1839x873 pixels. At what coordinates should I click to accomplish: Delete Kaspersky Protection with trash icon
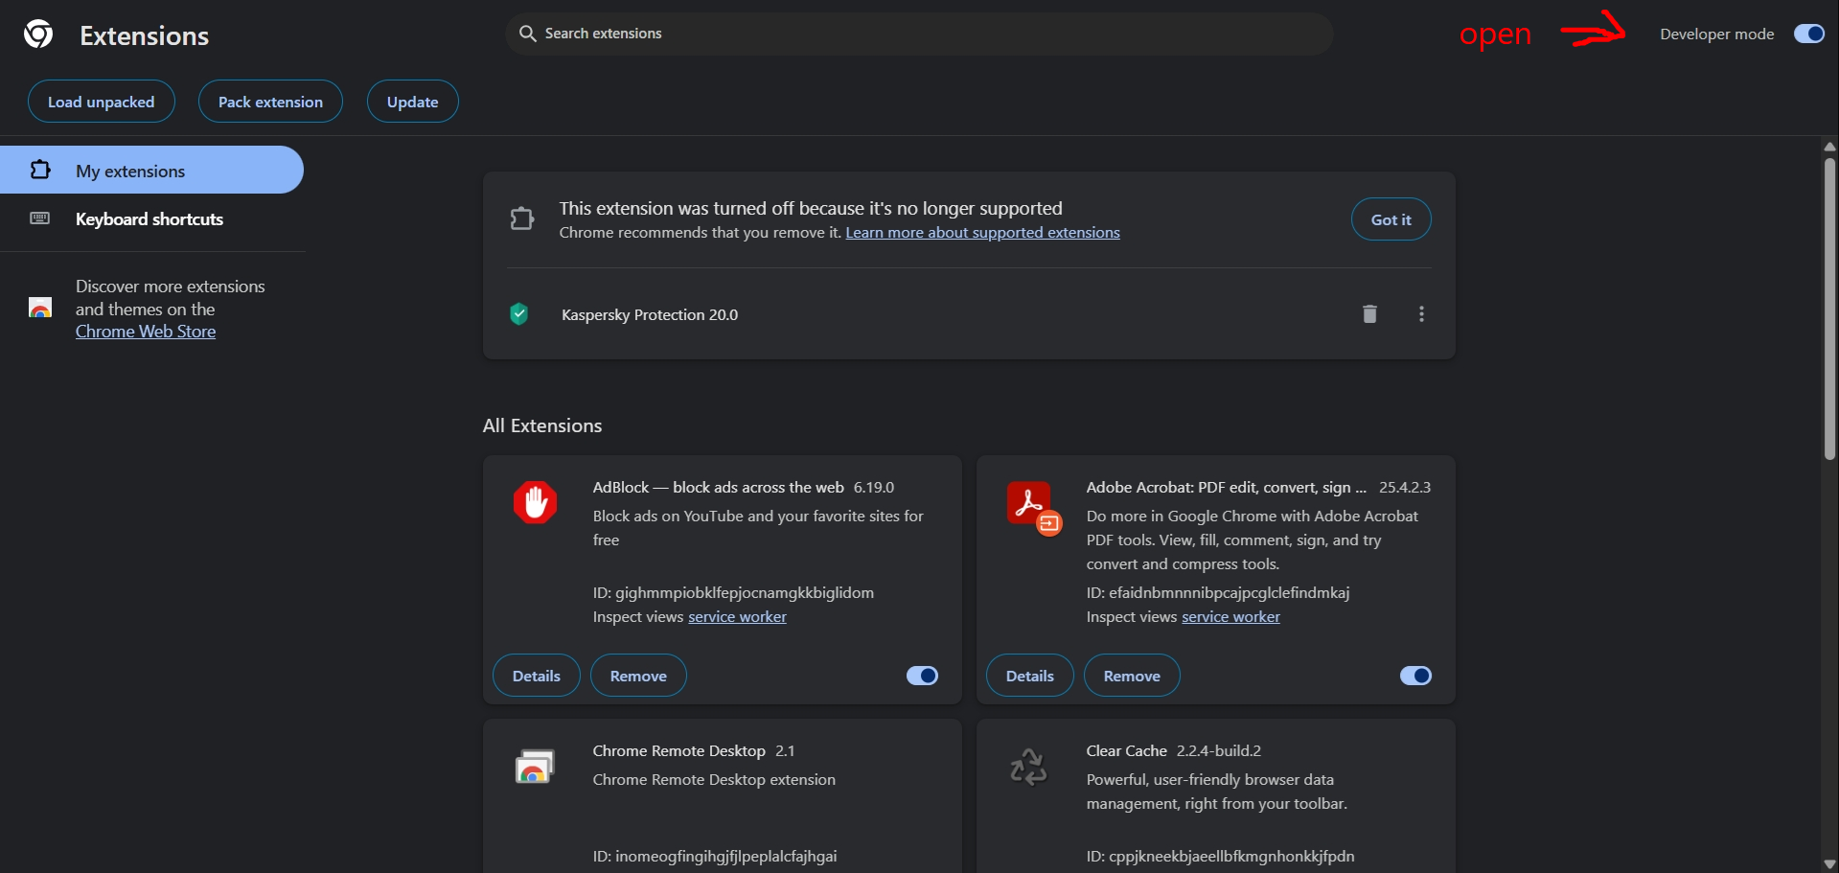(1369, 313)
